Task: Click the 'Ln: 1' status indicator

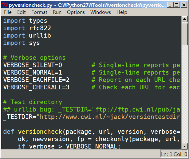Action: click(x=167, y=154)
